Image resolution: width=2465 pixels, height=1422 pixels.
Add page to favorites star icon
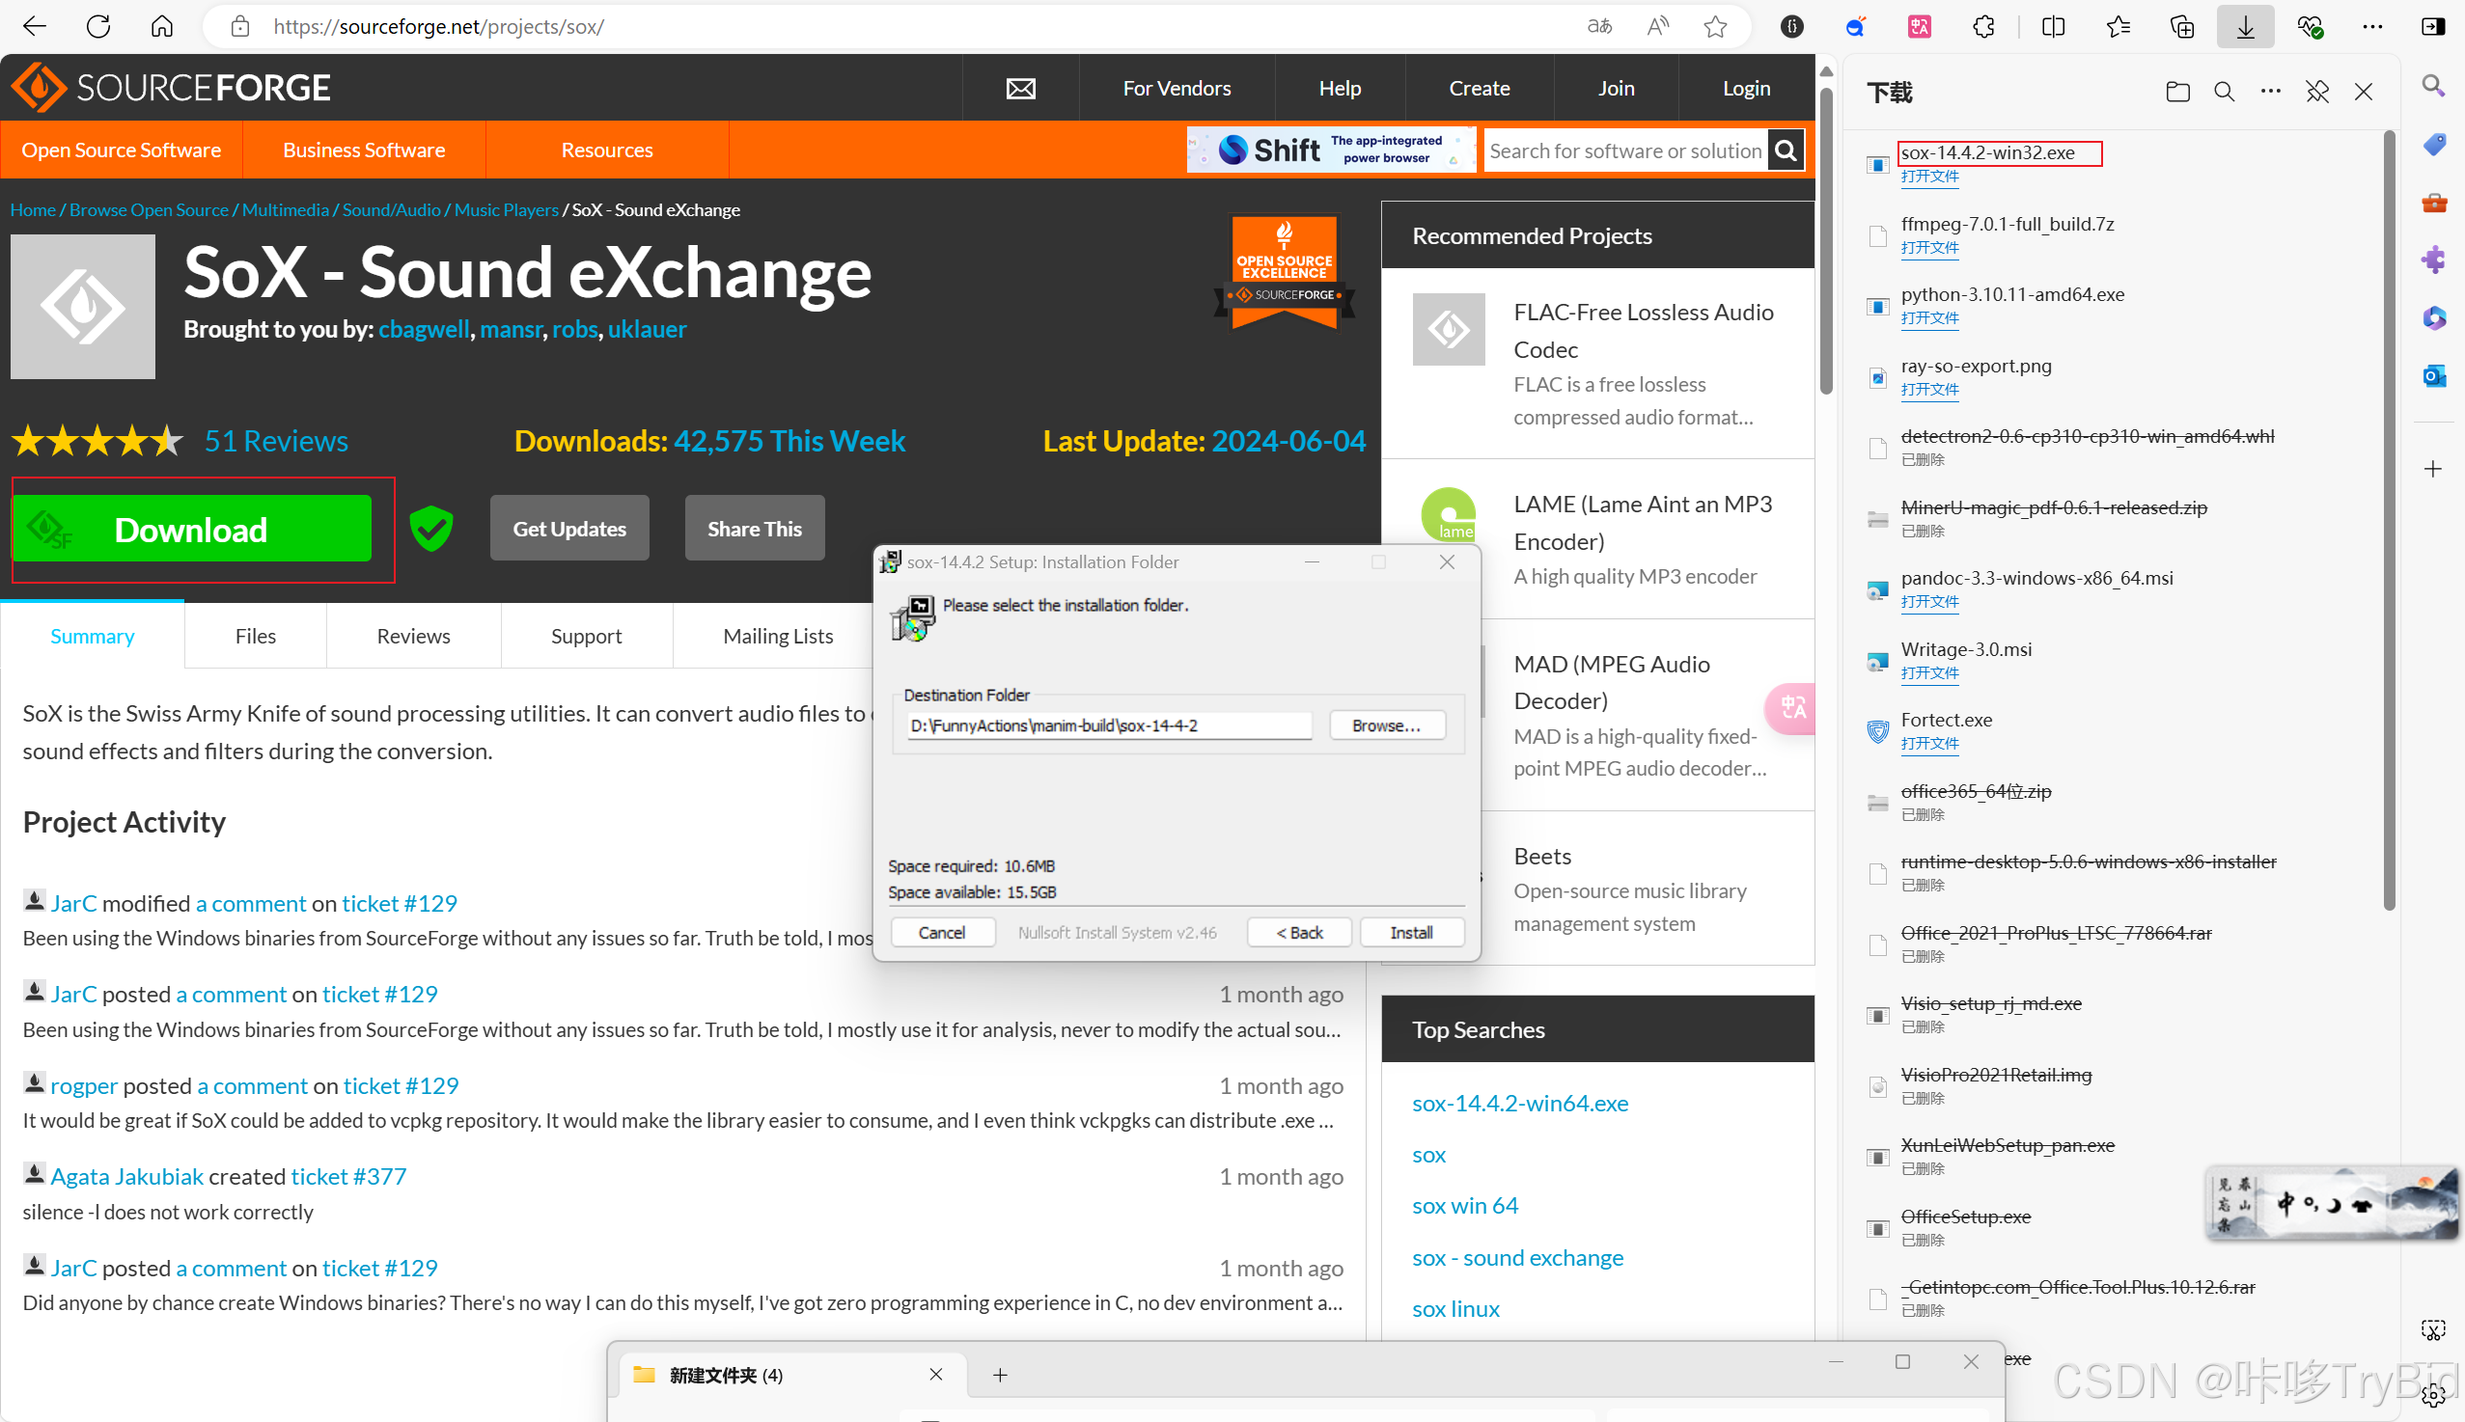coord(1715,26)
